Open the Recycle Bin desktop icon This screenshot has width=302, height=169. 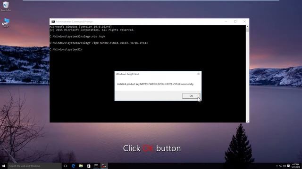[x=6, y=6]
